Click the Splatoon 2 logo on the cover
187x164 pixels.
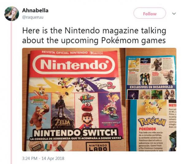(x=106, y=86)
